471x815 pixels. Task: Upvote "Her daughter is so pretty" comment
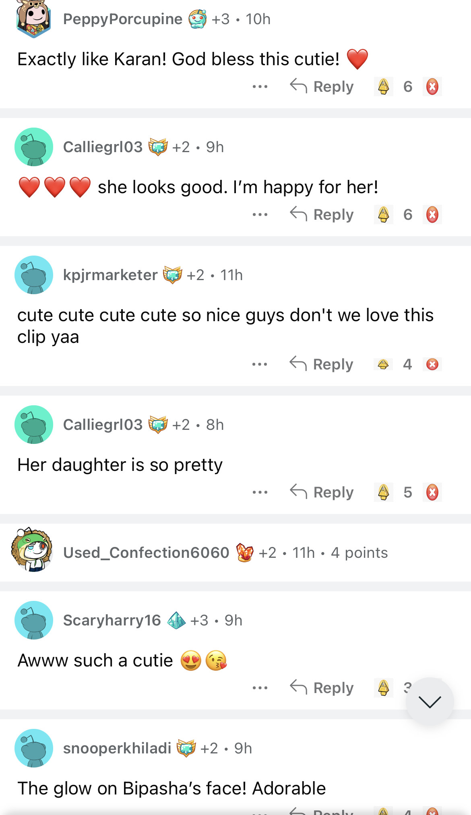383,492
